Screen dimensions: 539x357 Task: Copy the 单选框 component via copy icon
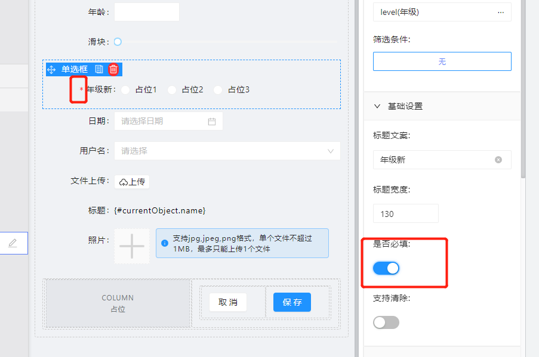pos(99,69)
